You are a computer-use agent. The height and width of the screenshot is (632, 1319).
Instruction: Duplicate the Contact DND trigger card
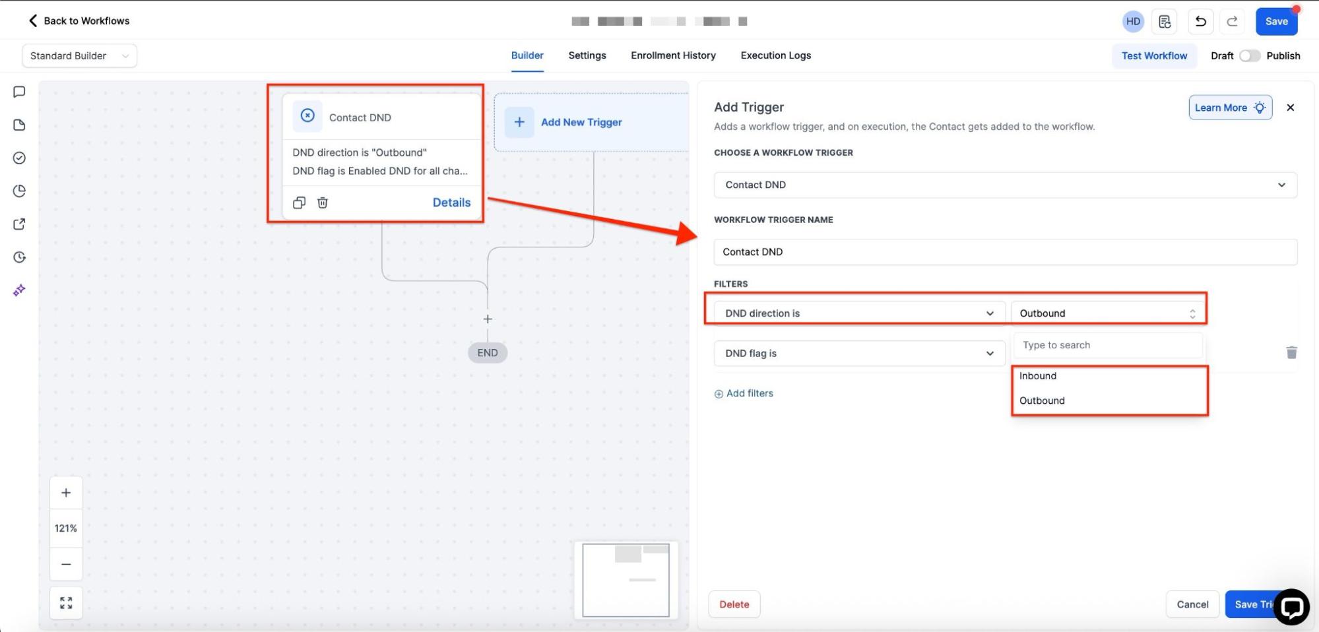click(x=299, y=203)
